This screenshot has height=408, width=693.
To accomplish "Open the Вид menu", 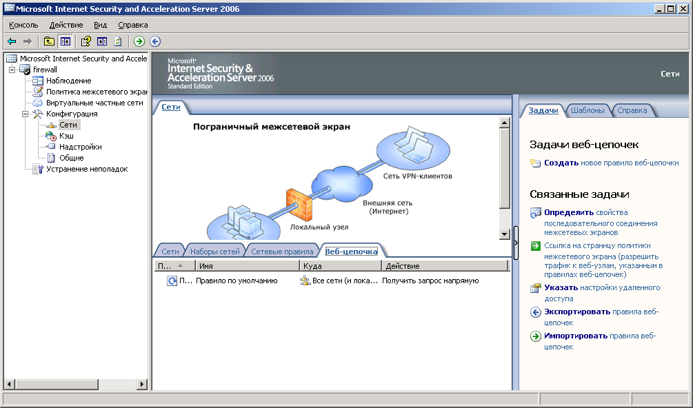I will (100, 25).
